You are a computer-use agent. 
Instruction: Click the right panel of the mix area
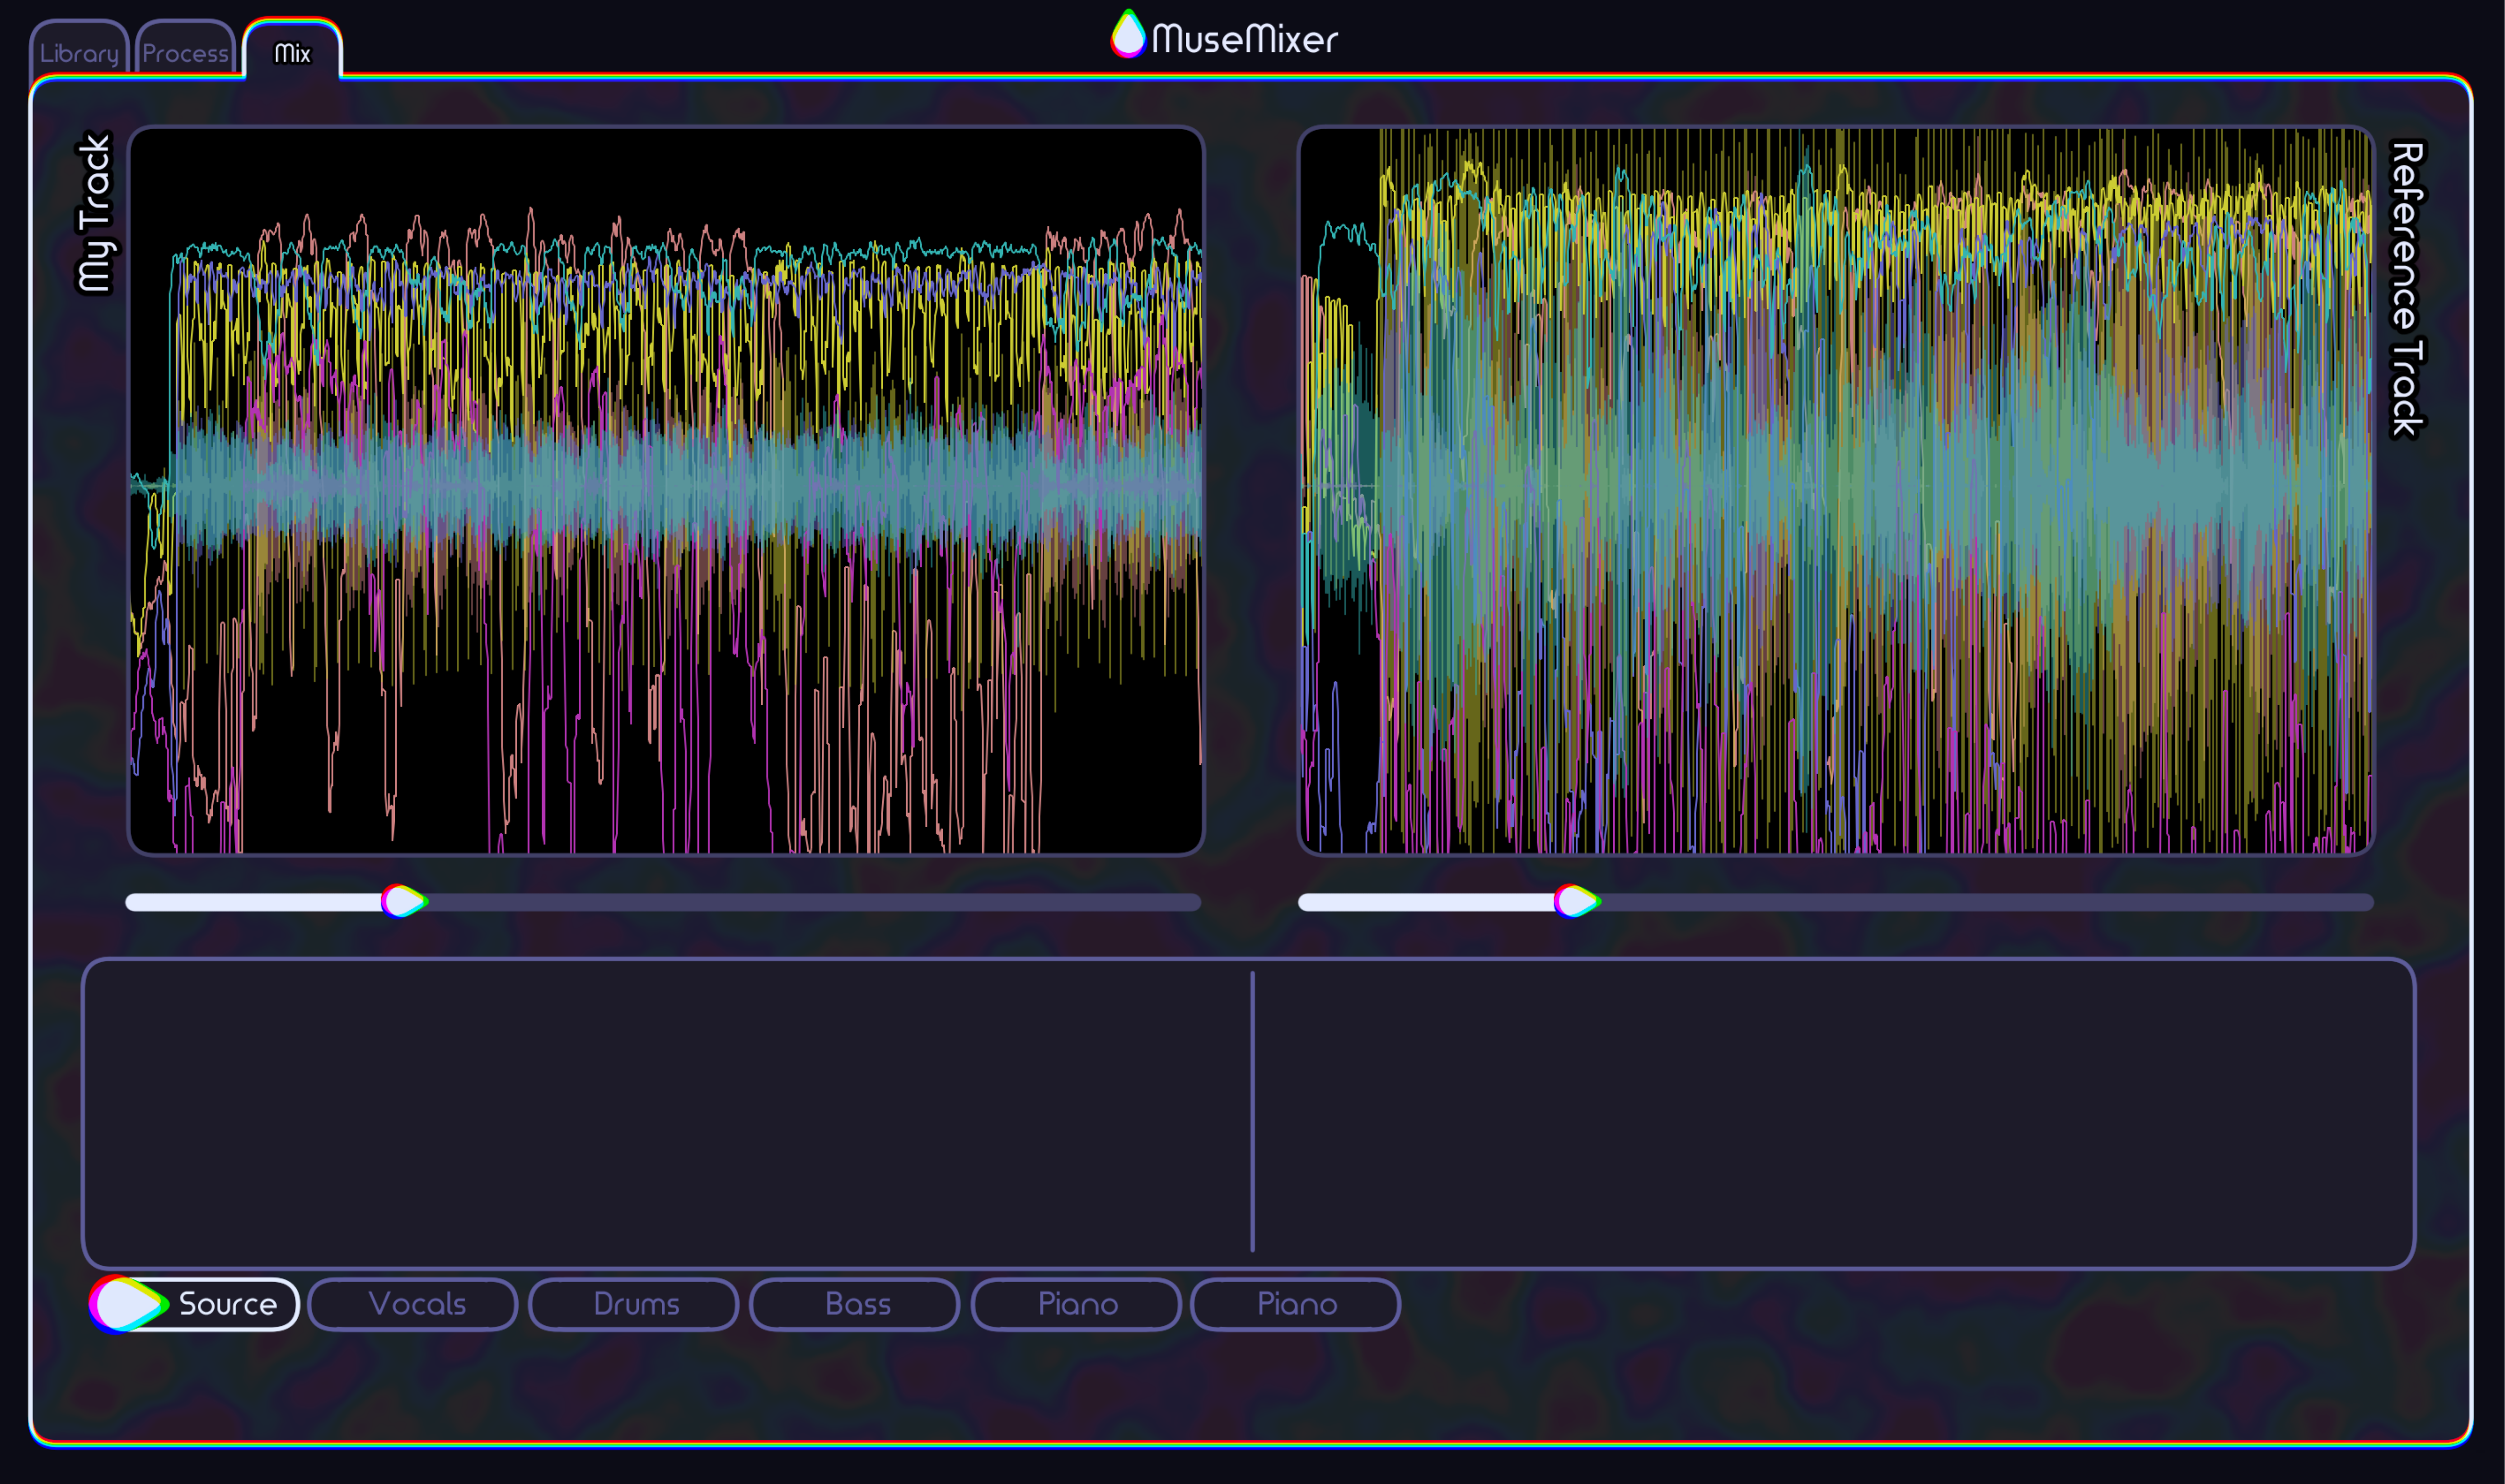pos(1834,1113)
